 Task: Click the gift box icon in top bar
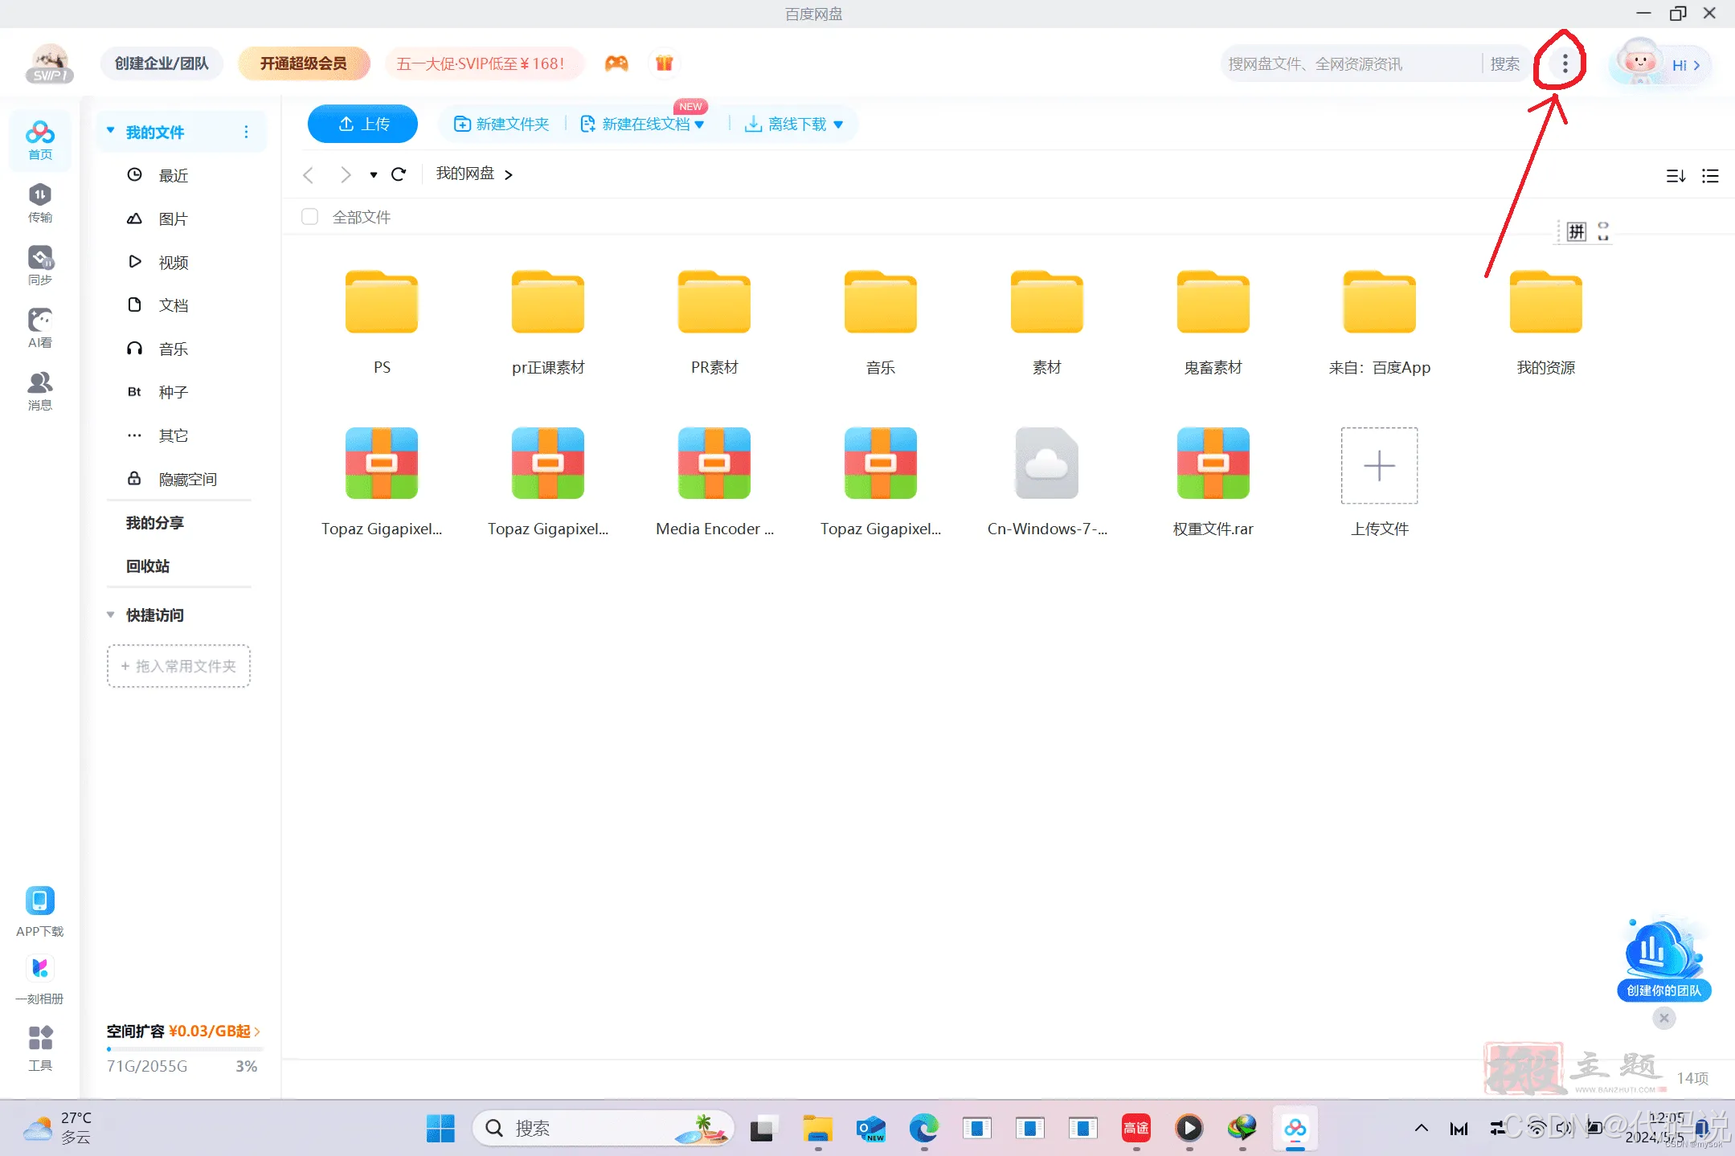click(664, 63)
